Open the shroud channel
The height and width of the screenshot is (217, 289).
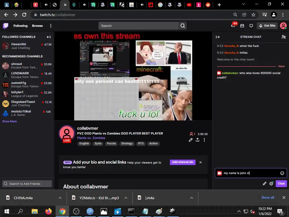(27, 66)
